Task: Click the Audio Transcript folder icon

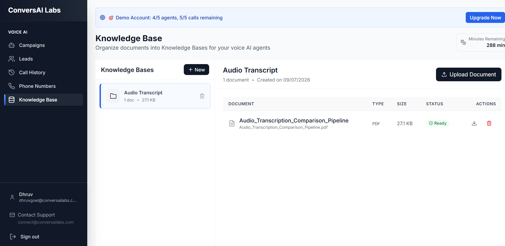Action: [113, 96]
